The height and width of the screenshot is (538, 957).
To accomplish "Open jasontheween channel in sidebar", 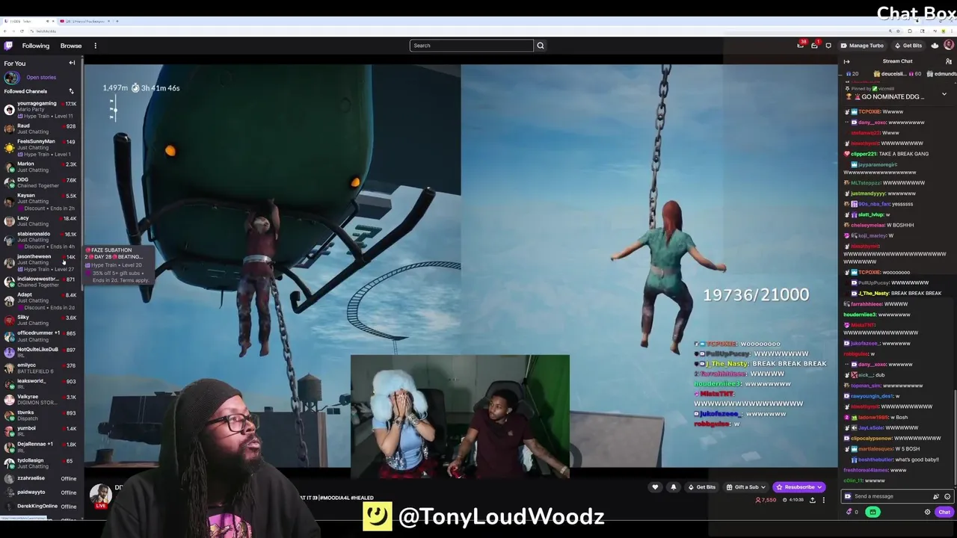I will 40,262.
